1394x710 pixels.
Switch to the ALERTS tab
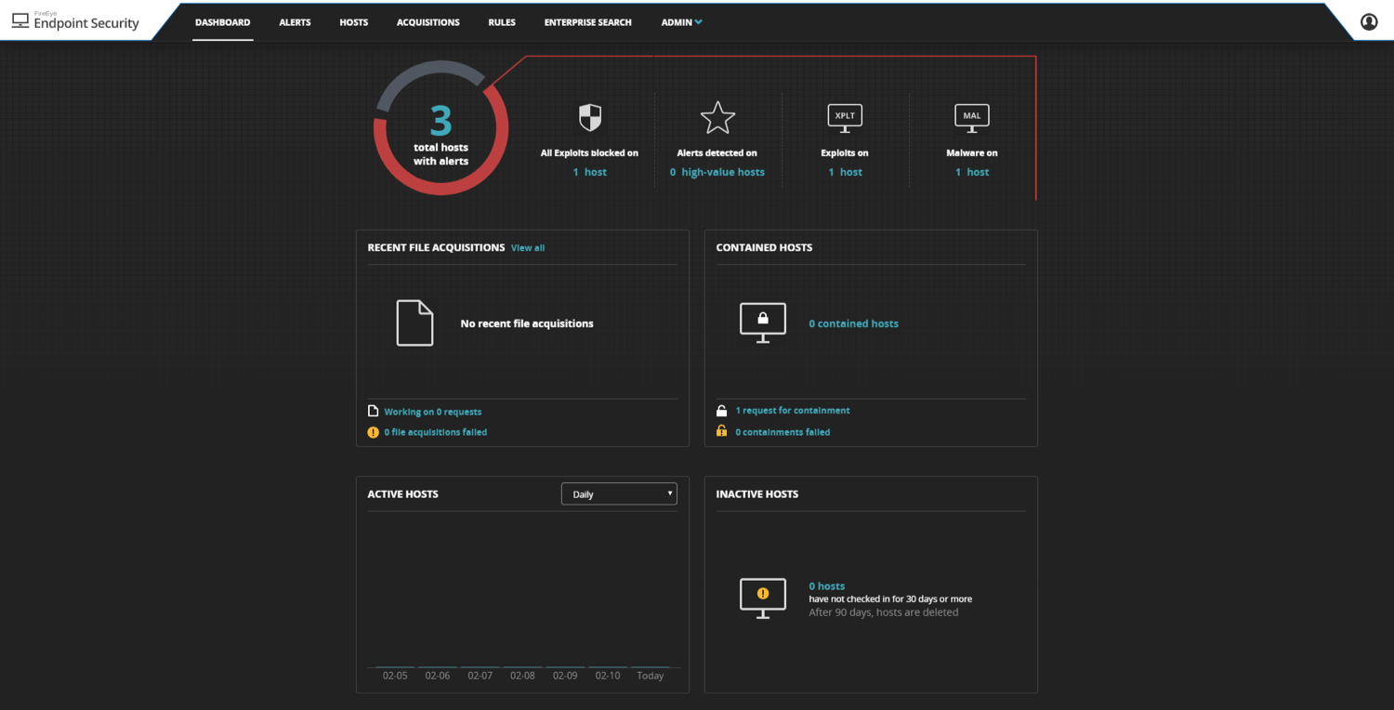(295, 21)
